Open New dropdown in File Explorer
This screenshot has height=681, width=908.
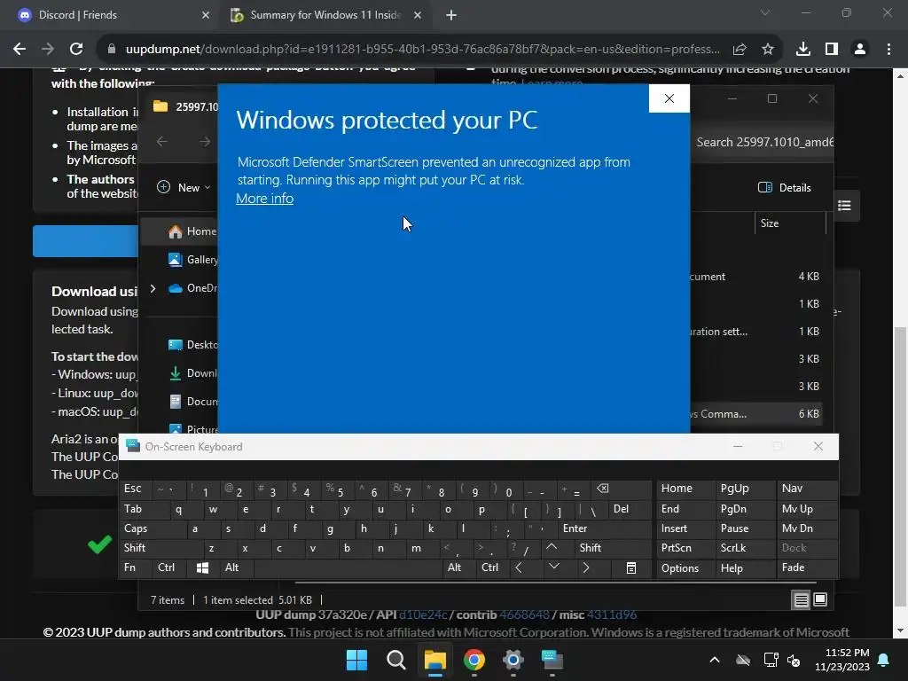click(x=184, y=188)
